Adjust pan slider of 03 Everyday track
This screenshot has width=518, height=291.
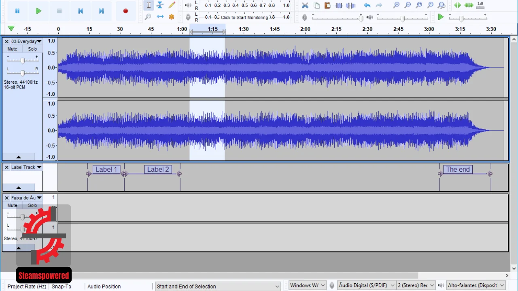22,73
